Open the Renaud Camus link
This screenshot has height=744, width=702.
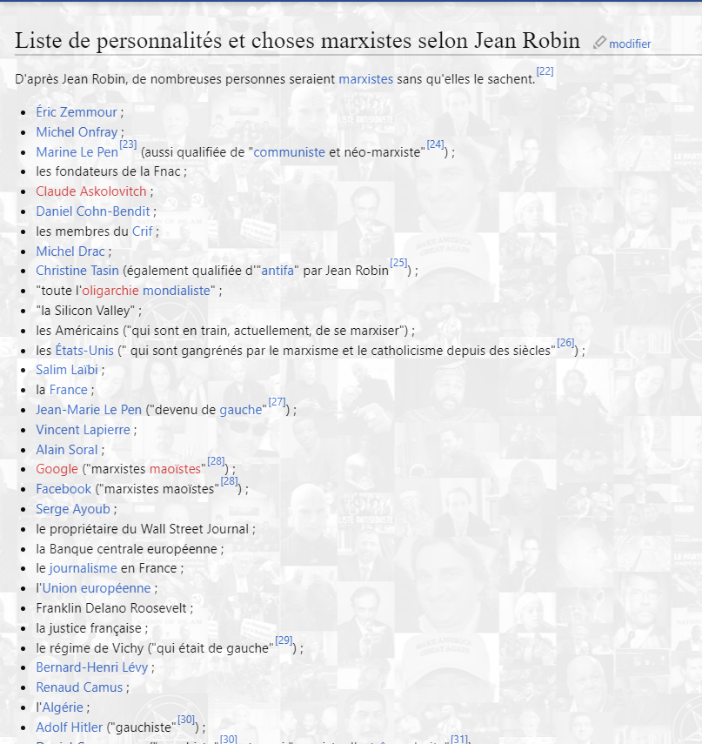(79, 687)
